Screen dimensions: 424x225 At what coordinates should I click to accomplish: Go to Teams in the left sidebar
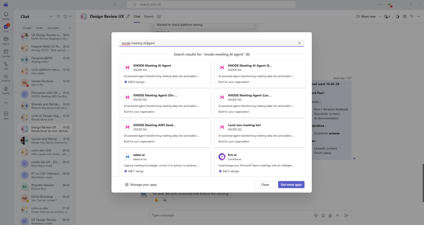6,40
